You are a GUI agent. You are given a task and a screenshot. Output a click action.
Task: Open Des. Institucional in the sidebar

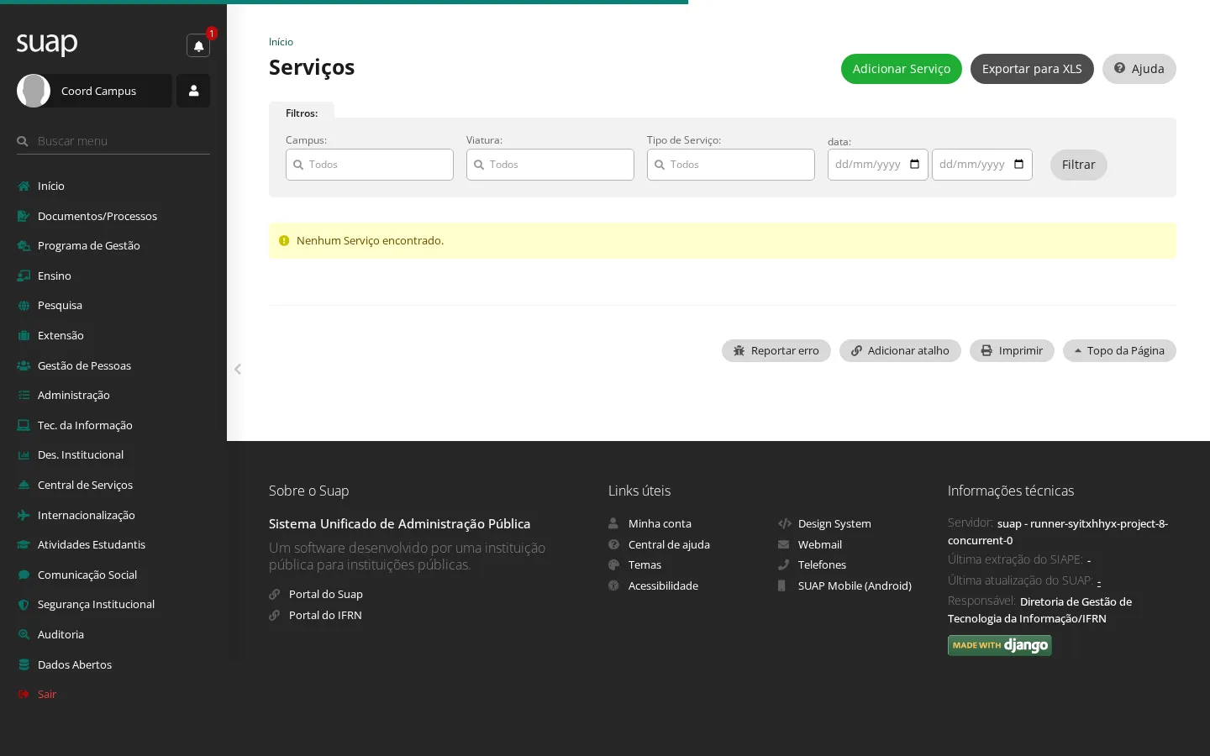[113, 454]
